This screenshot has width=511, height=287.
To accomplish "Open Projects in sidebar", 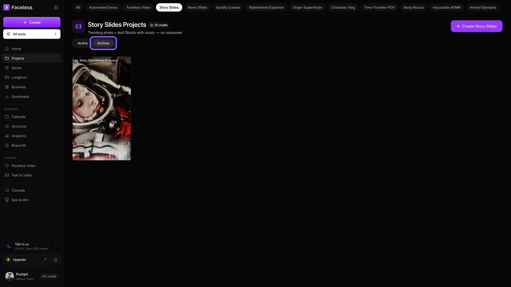I will (32, 58).
